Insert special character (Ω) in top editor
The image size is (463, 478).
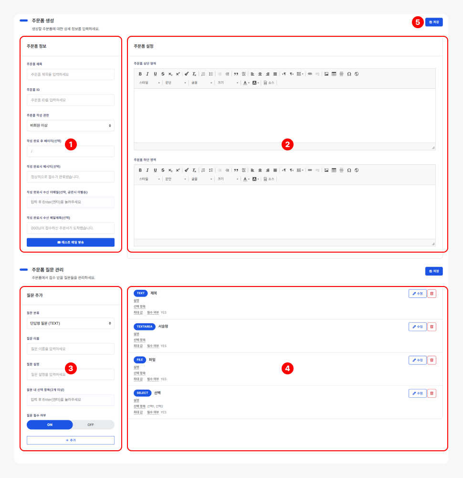click(x=349, y=74)
